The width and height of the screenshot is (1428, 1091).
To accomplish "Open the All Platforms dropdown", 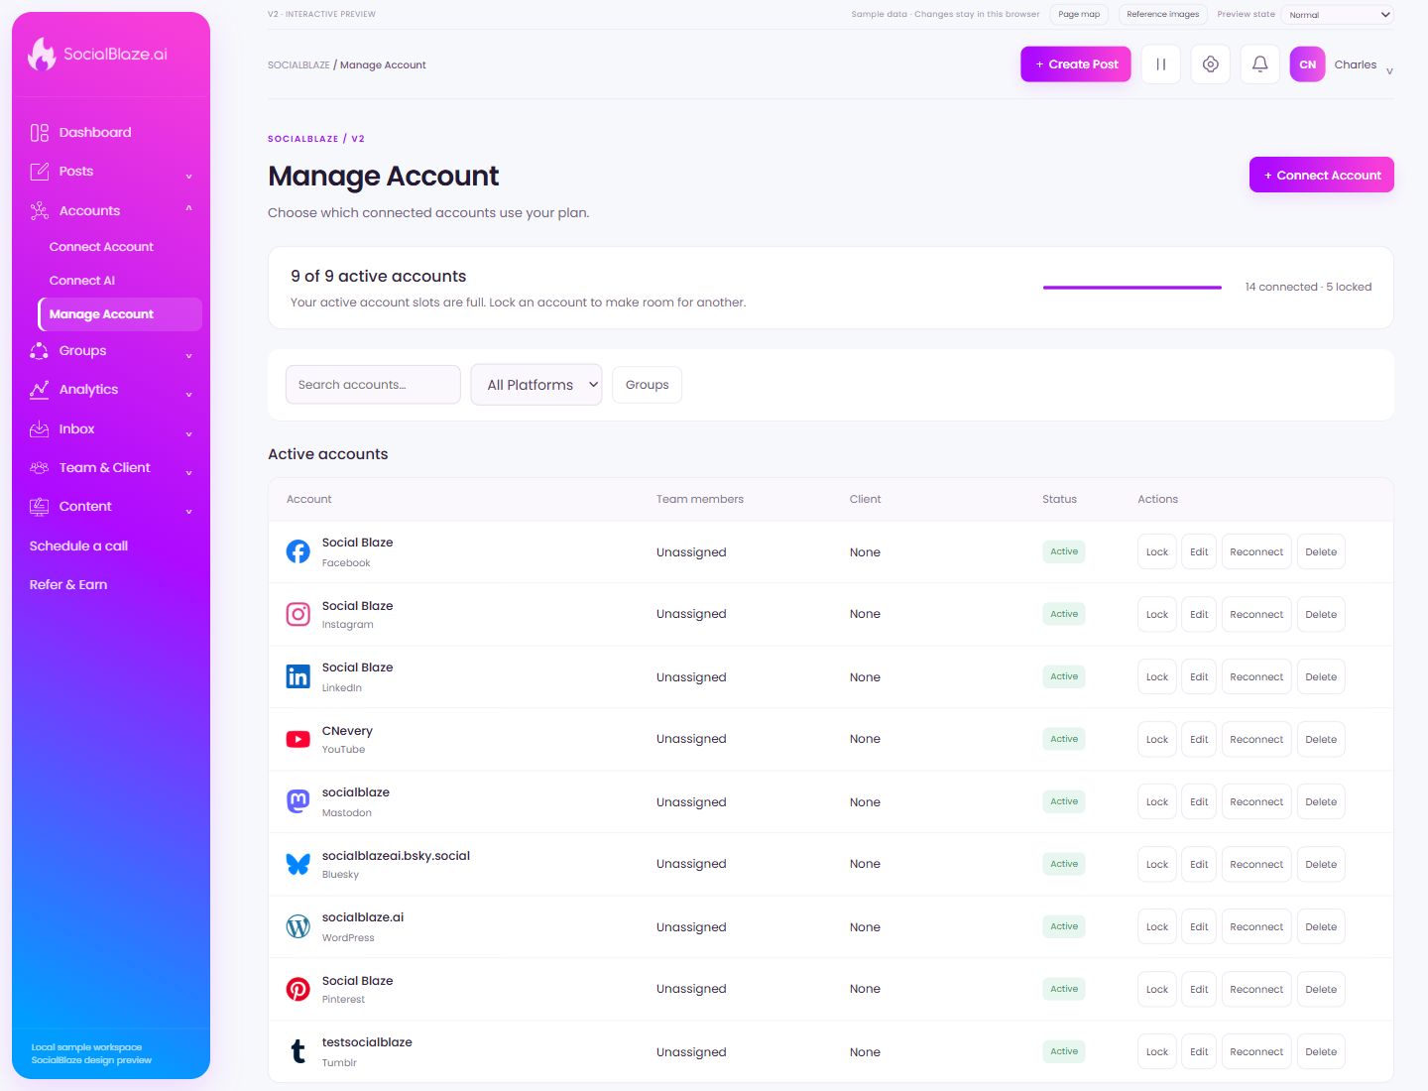I will click(x=536, y=385).
